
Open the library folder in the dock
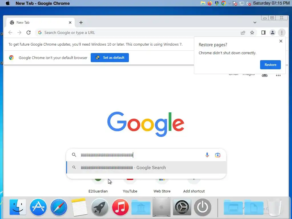coord(141,207)
